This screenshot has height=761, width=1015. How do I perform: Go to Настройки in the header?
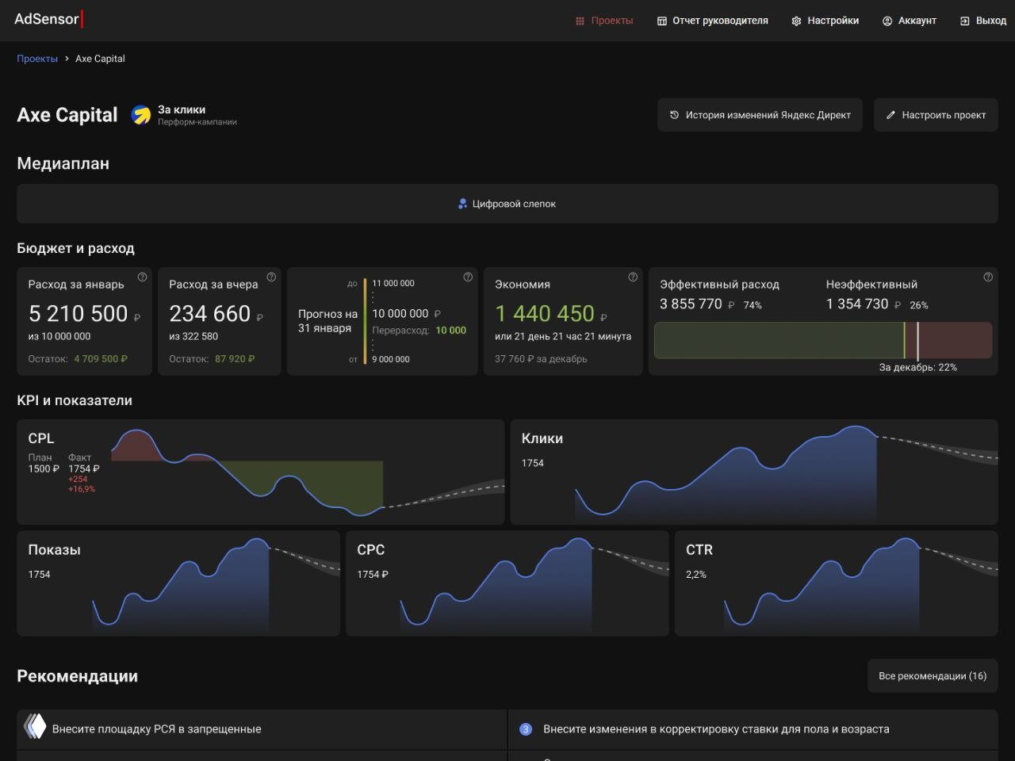pos(825,21)
